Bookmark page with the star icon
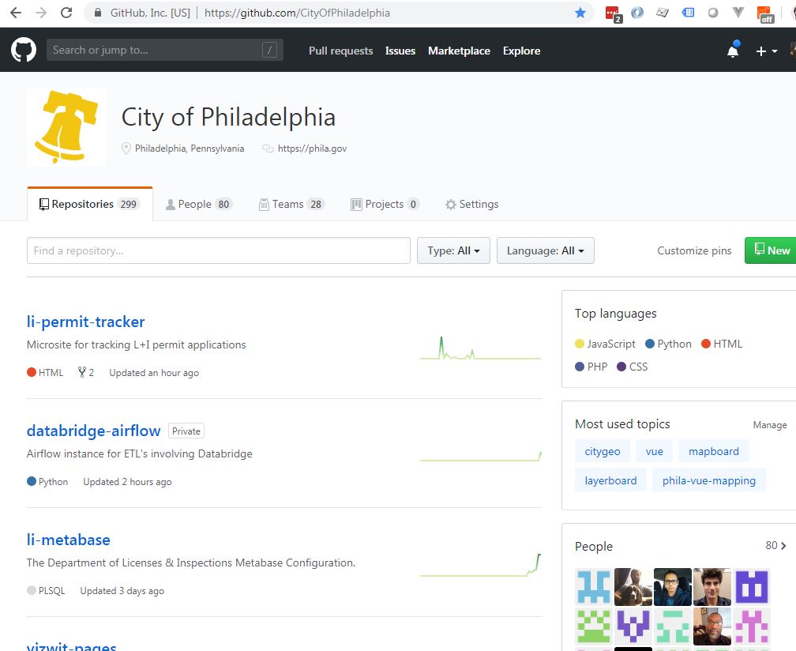The image size is (796, 651). pyautogui.click(x=580, y=13)
